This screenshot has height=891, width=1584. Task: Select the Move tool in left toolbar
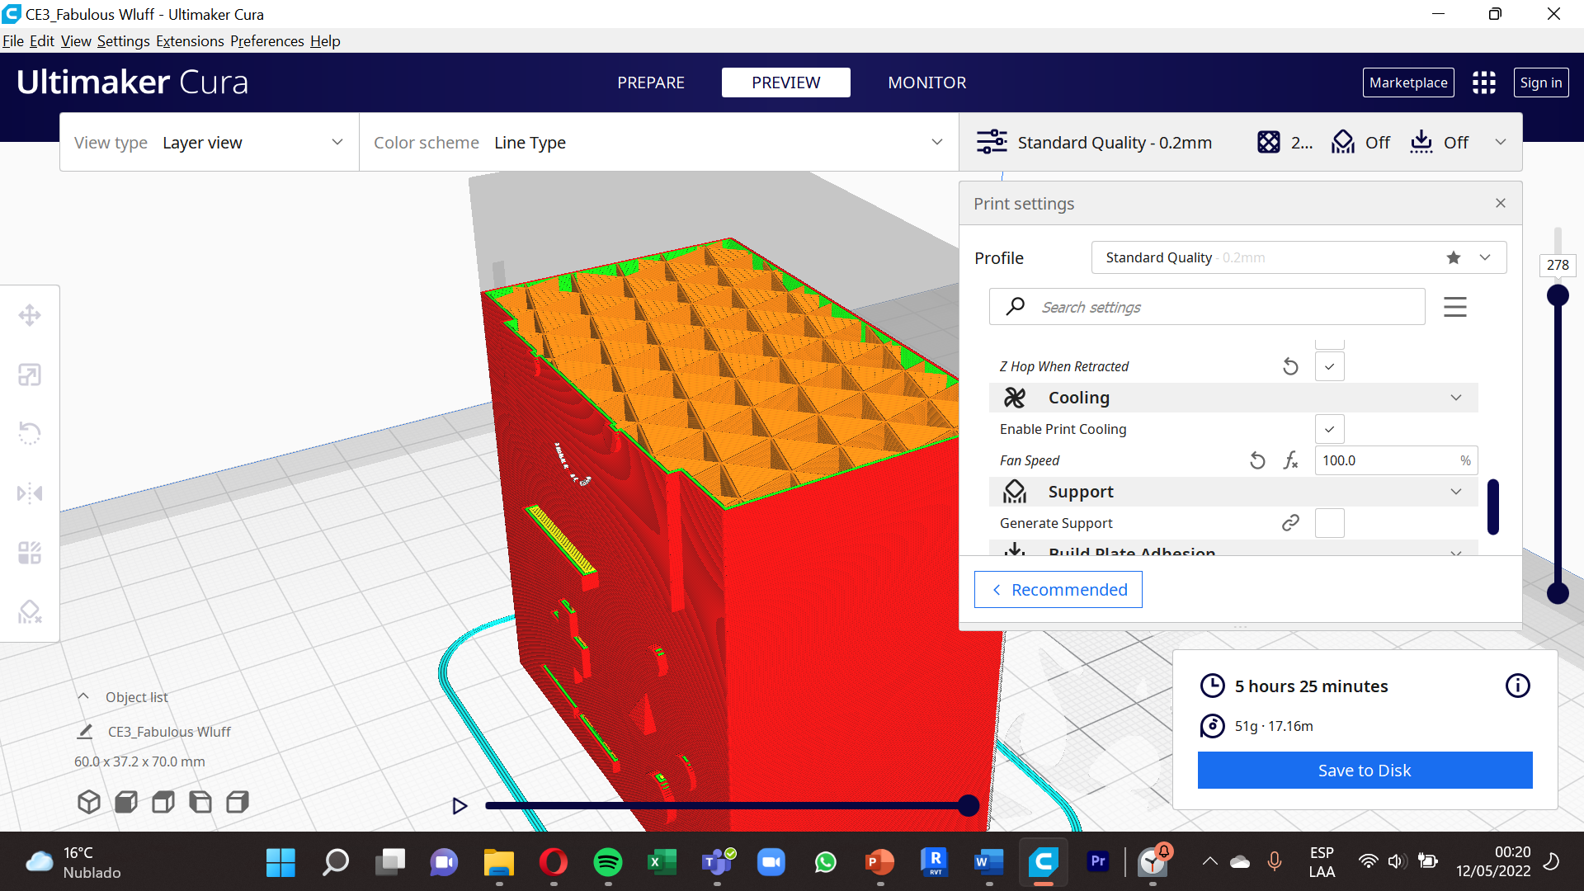pos(30,315)
